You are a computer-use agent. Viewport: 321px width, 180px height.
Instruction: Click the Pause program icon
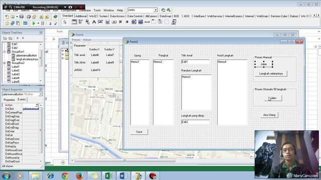[x=43, y=23]
